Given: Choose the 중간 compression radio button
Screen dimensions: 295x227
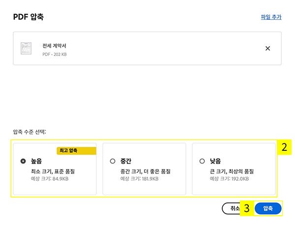Looking at the screenshot, I should tap(113, 161).
